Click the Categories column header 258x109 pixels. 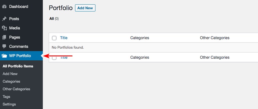[x=140, y=38]
